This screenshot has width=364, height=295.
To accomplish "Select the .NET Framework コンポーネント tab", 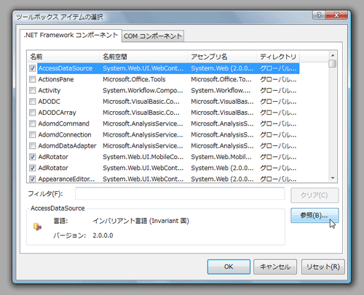I will click(71, 36).
